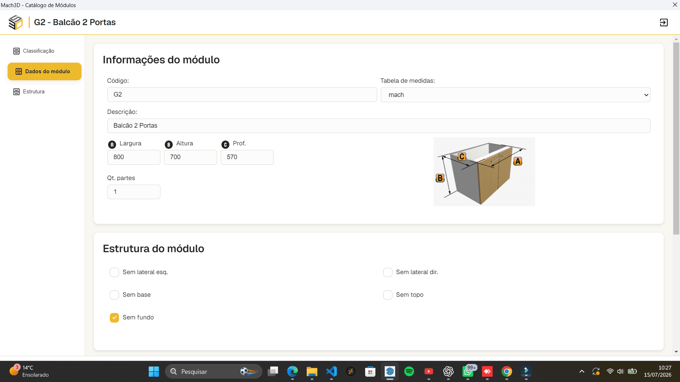Click the cabinet dimensions preview image
The image size is (680, 382).
click(484, 172)
